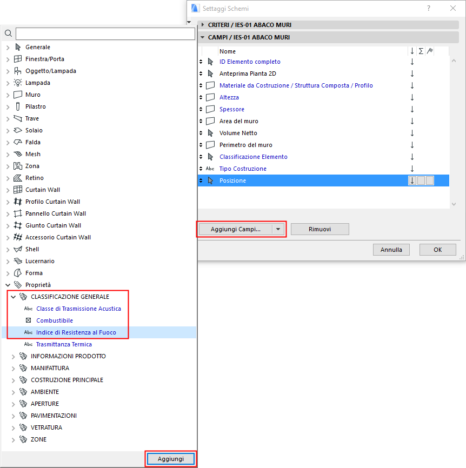Toggle the flag box for Posizione field
Screen dimensions: 466x468
(430, 180)
